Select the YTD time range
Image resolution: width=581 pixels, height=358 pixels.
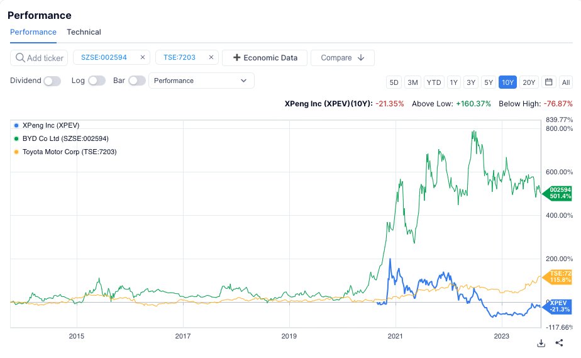click(x=434, y=82)
